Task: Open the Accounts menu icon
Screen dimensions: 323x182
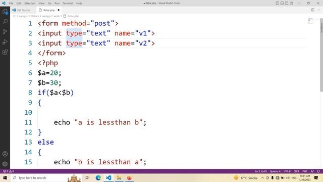Action: (x=5, y=154)
